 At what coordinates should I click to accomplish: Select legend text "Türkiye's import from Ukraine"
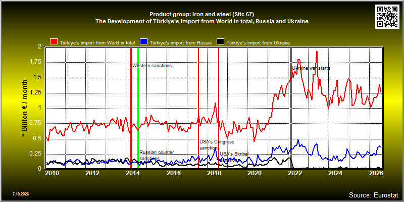[258, 43]
